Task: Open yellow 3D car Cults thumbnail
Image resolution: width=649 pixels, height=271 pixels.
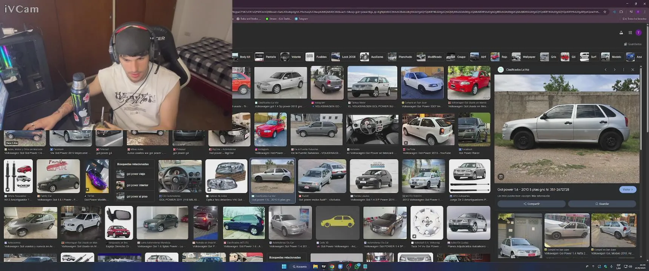Action: tap(337, 223)
